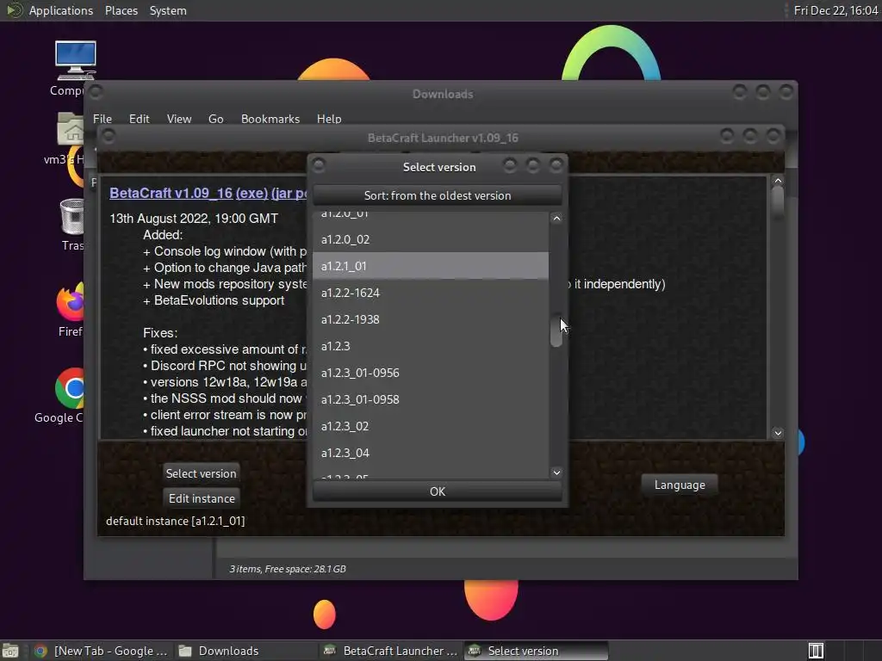
Task: Open Go menu in Downloads window
Action: pos(216,119)
